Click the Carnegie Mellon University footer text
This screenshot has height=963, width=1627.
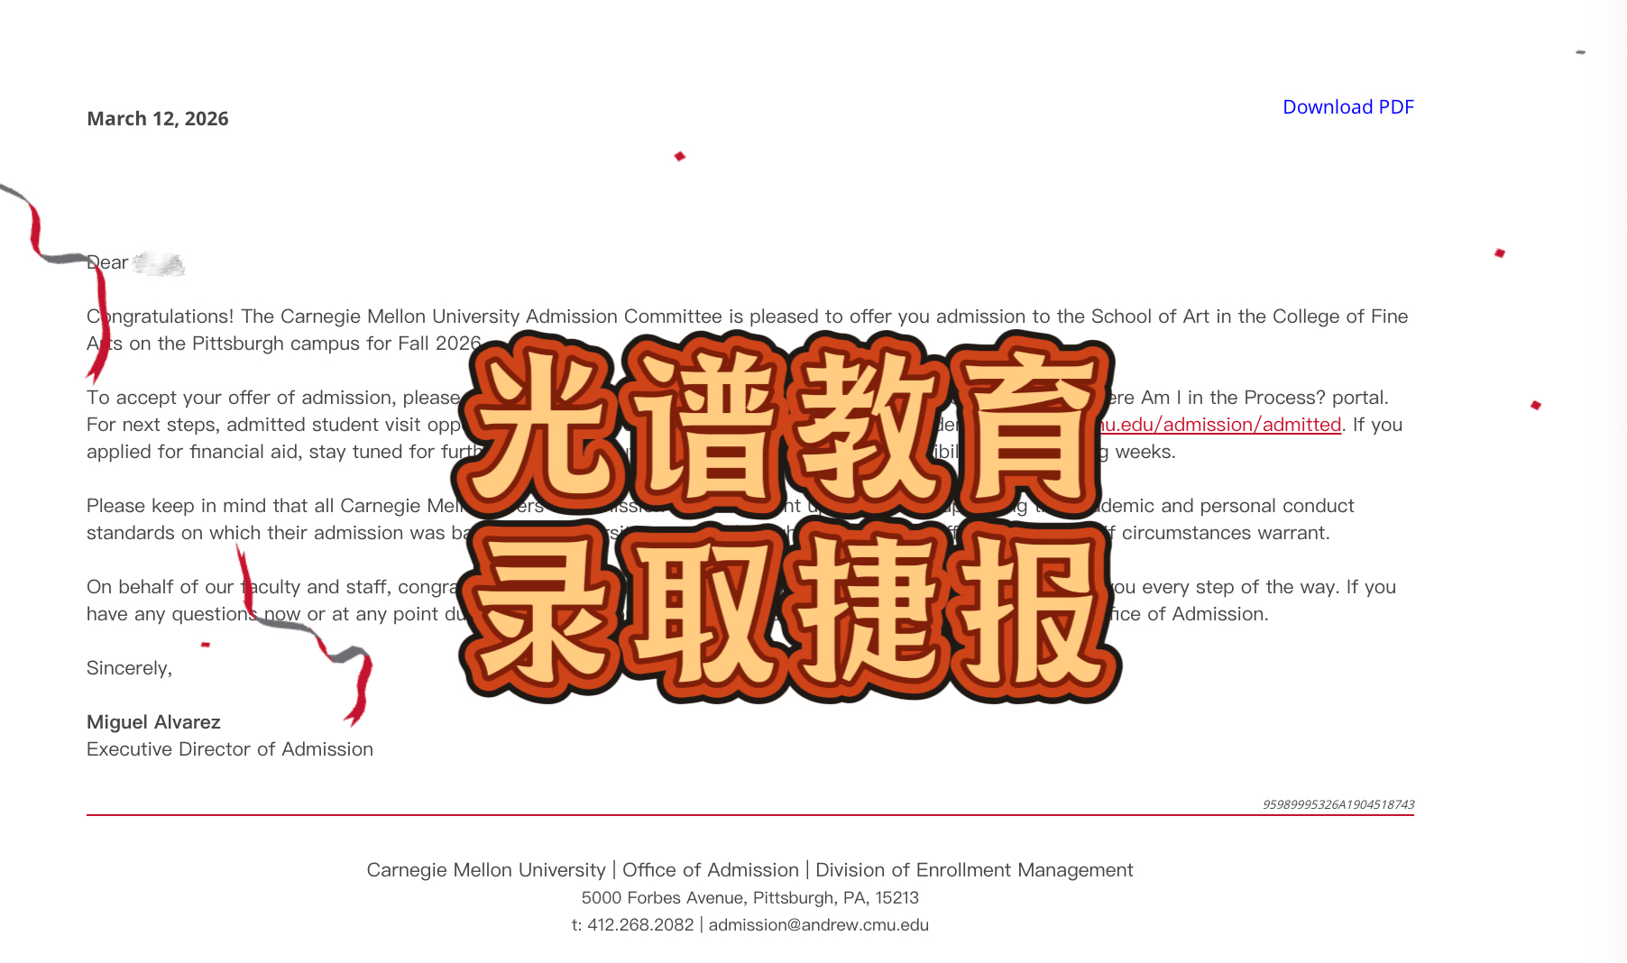coord(485,870)
